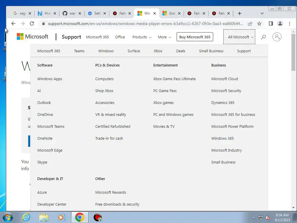
Task: Open a new tab with plus button
Action: pos(239,13)
